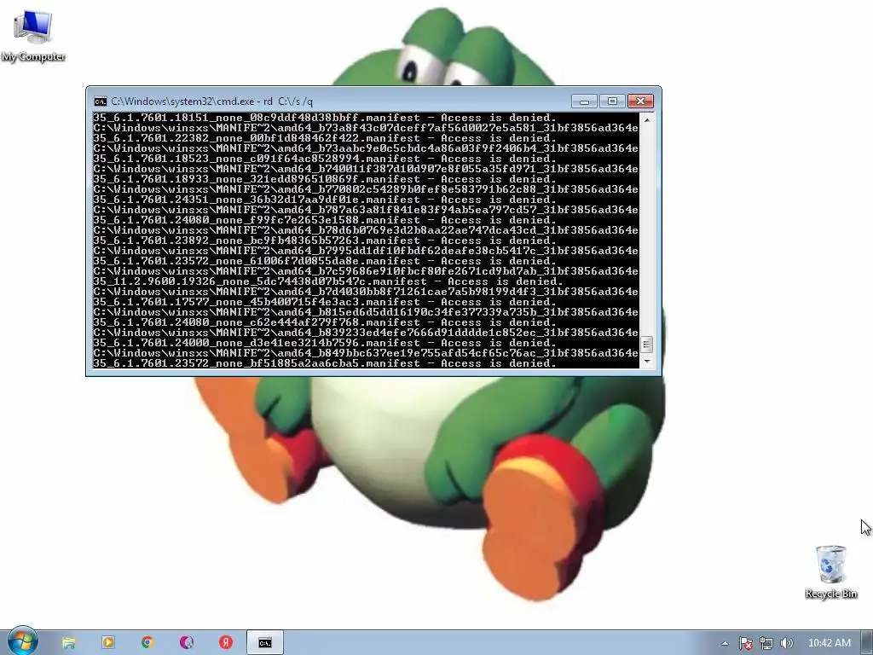Screen dimensions: 873x655
Task: Open the Action Center flag icon
Action: coord(745,643)
